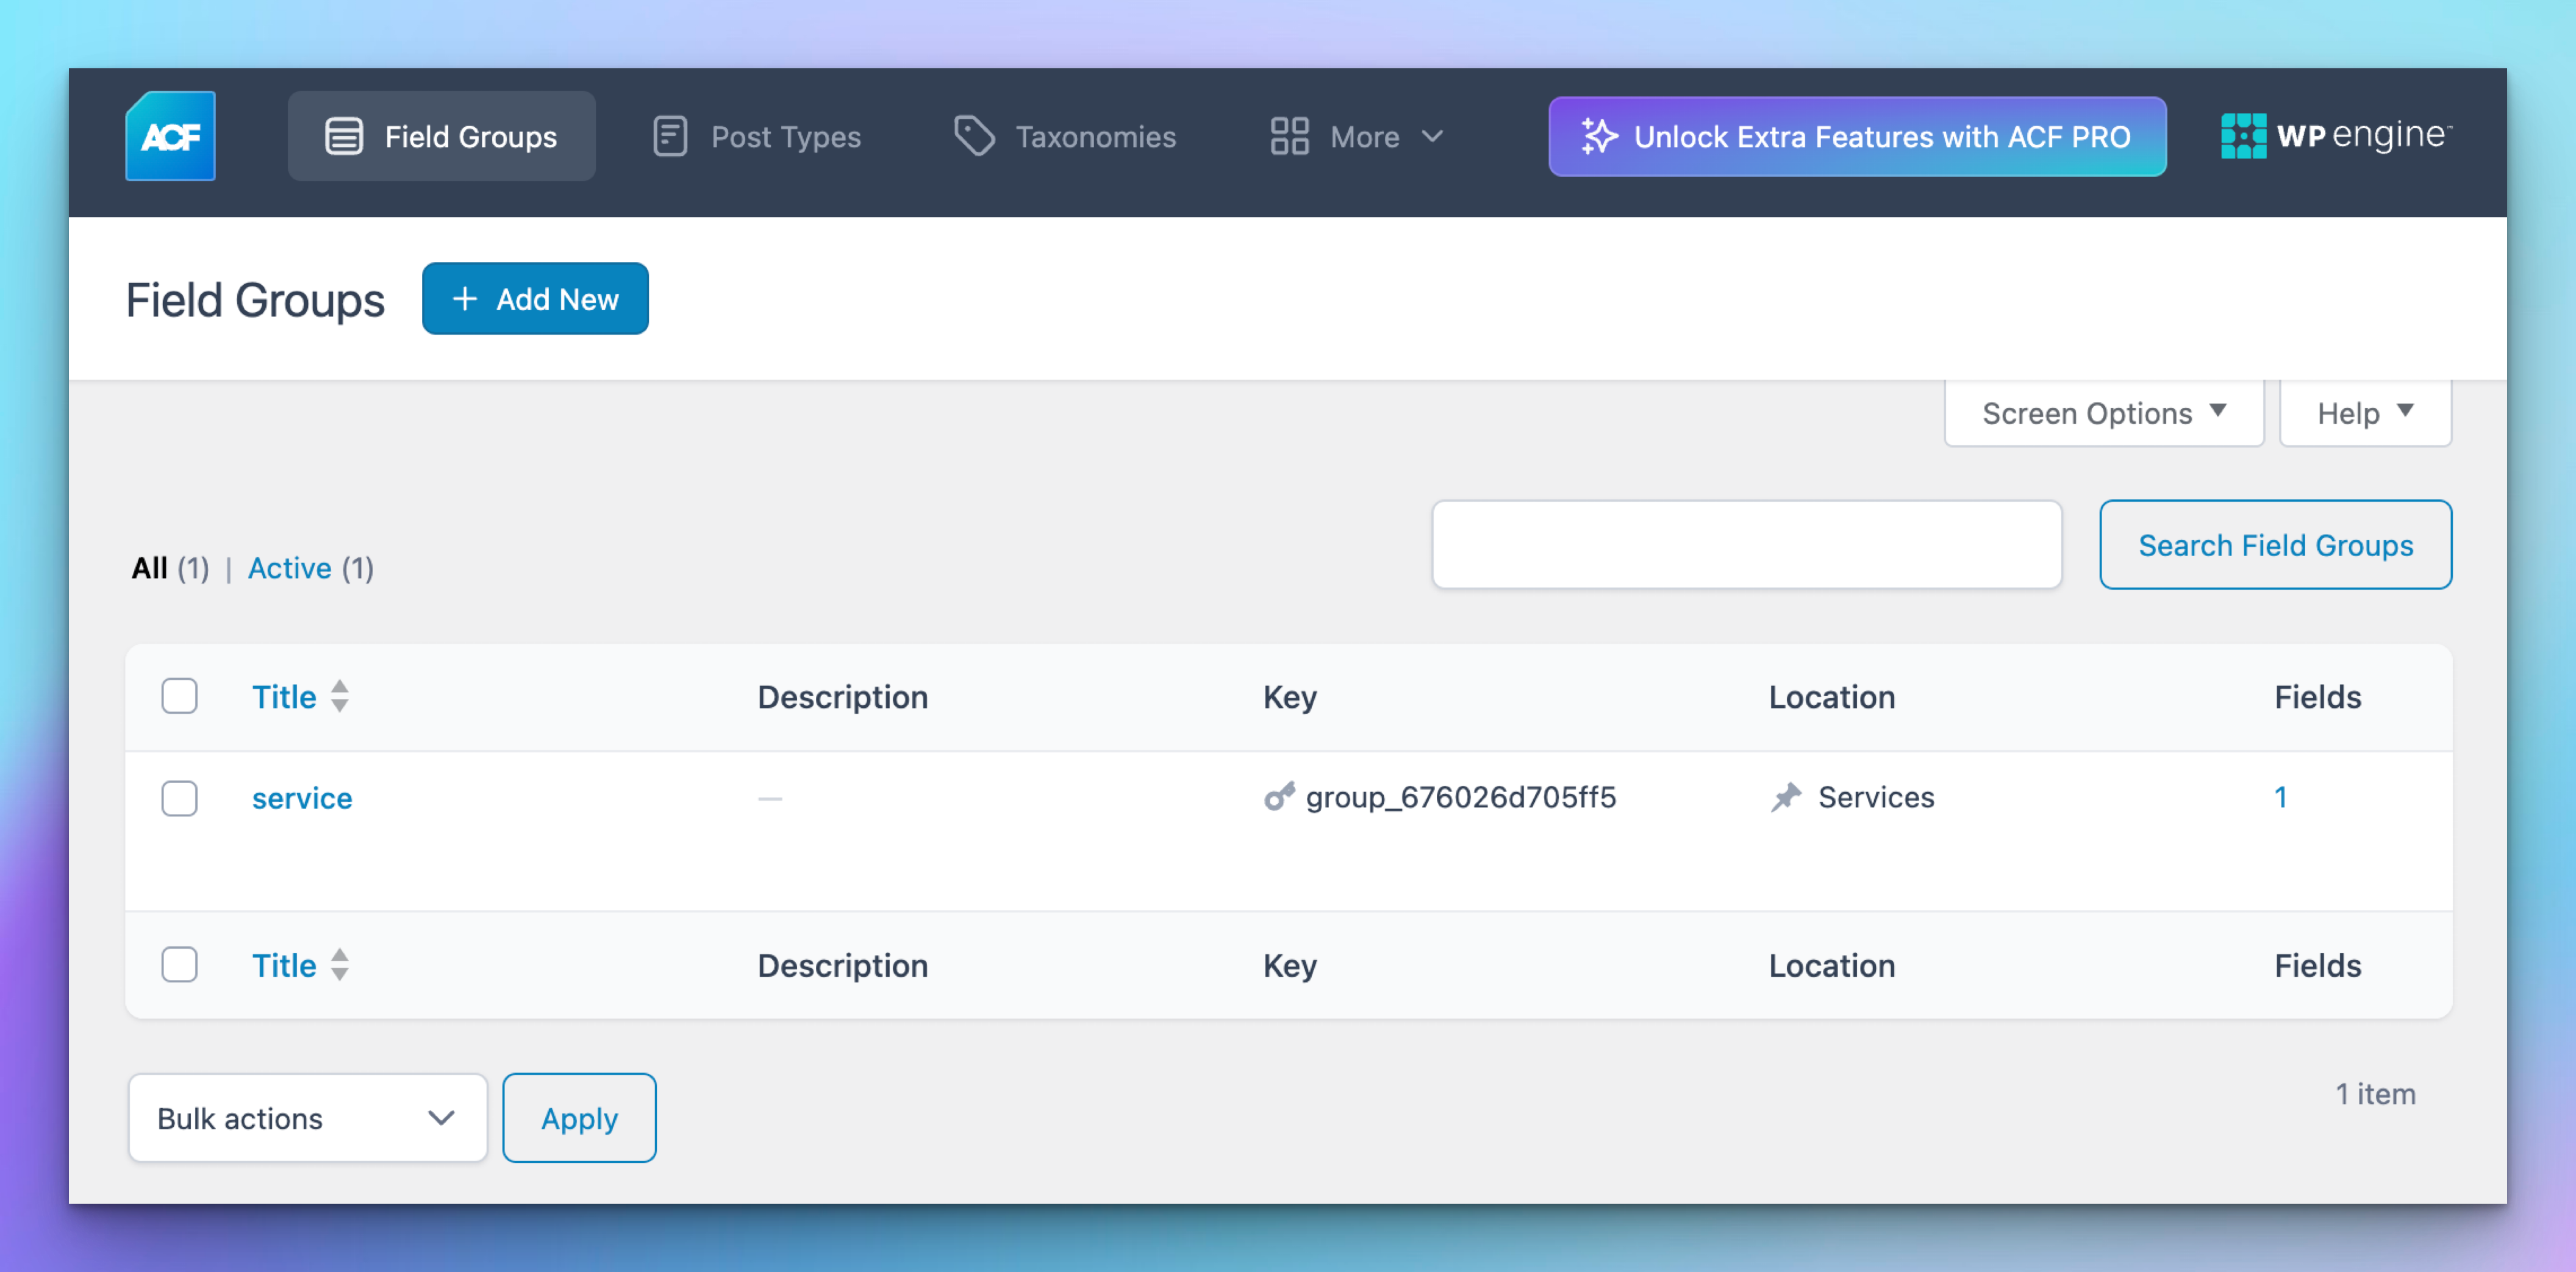Screen dimensions: 2576x1272
Task: Expand Screen Options panel
Action: (2104, 413)
